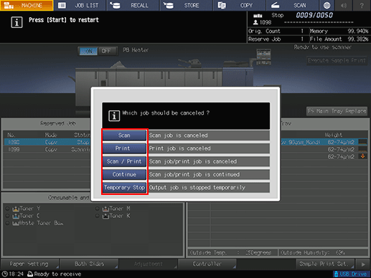Click the Toner Y status icon
The width and height of the screenshot is (371, 278).
16,209
